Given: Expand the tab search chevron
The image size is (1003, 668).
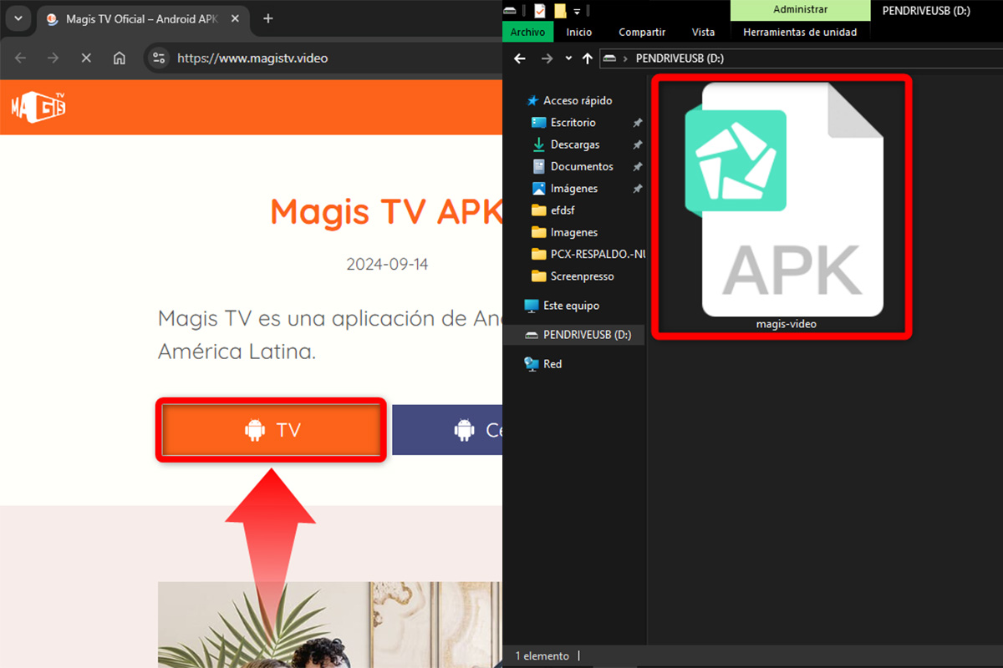Looking at the screenshot, I should click(18, 18).
